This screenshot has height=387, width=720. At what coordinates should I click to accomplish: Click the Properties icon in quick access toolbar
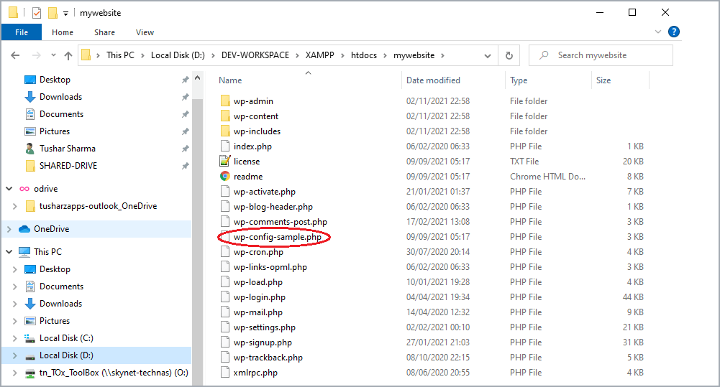pos(37,13)
